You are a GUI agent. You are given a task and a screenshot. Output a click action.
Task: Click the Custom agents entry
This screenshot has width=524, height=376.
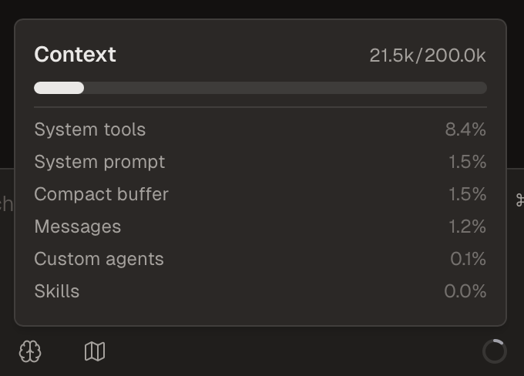tap(99, 259)
